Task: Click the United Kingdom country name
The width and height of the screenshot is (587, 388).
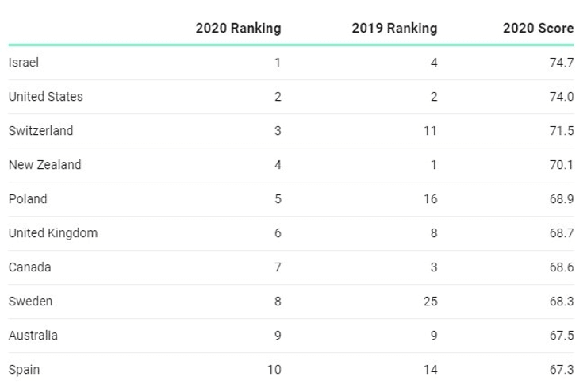Action: click(x=52, y=233)
